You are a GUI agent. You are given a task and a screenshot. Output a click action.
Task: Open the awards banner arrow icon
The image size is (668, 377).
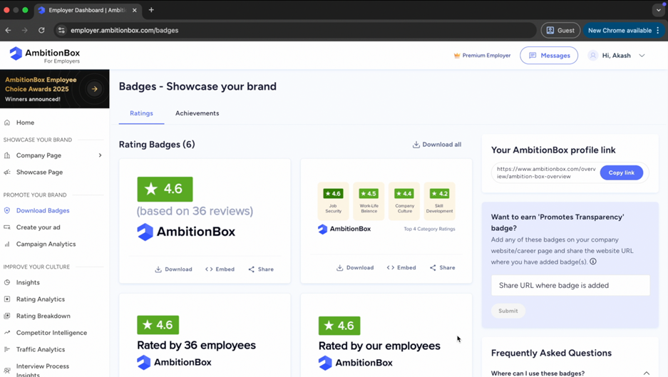coord(94,89)
